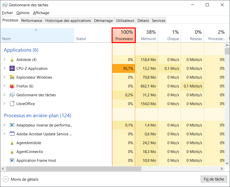Select the Processus tab
Screen dimensions: 230x187
point(10,20)
